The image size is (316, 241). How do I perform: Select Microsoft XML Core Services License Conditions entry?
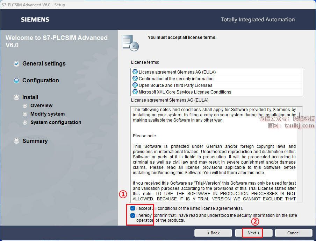217,92
